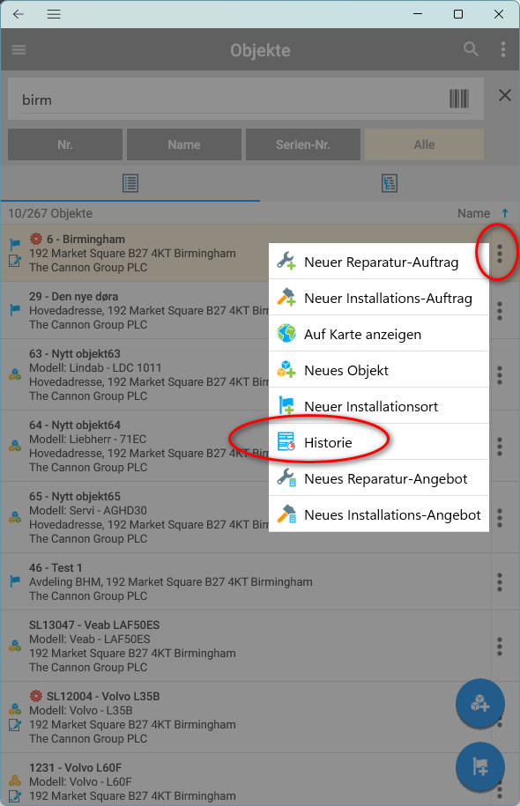Open object SL13047 - Veab LAF50ES
The width and height of the screenshot is (520, 806).
pos(246,647)
